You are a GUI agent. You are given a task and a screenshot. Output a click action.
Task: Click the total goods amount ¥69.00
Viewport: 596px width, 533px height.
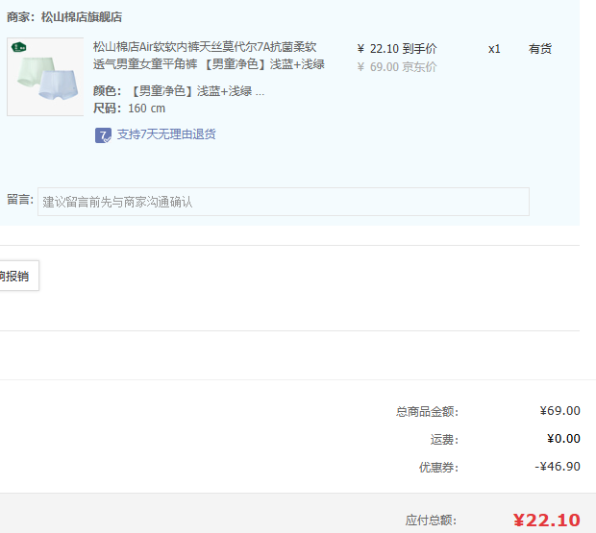tap(559, 411)
